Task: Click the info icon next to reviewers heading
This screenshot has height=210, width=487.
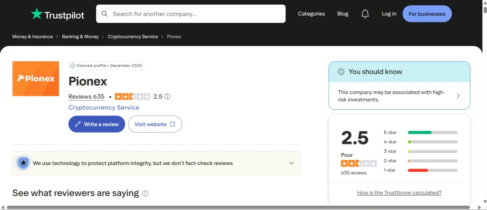Action: click(145, 193)
